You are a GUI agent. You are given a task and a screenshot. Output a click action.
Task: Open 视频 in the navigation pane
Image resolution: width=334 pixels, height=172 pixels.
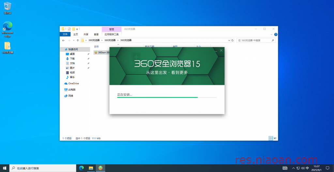click(x=72, y=73)
